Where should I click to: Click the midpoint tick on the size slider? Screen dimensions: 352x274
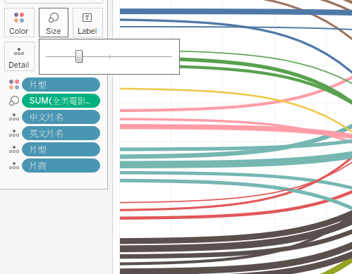point(109,56)
